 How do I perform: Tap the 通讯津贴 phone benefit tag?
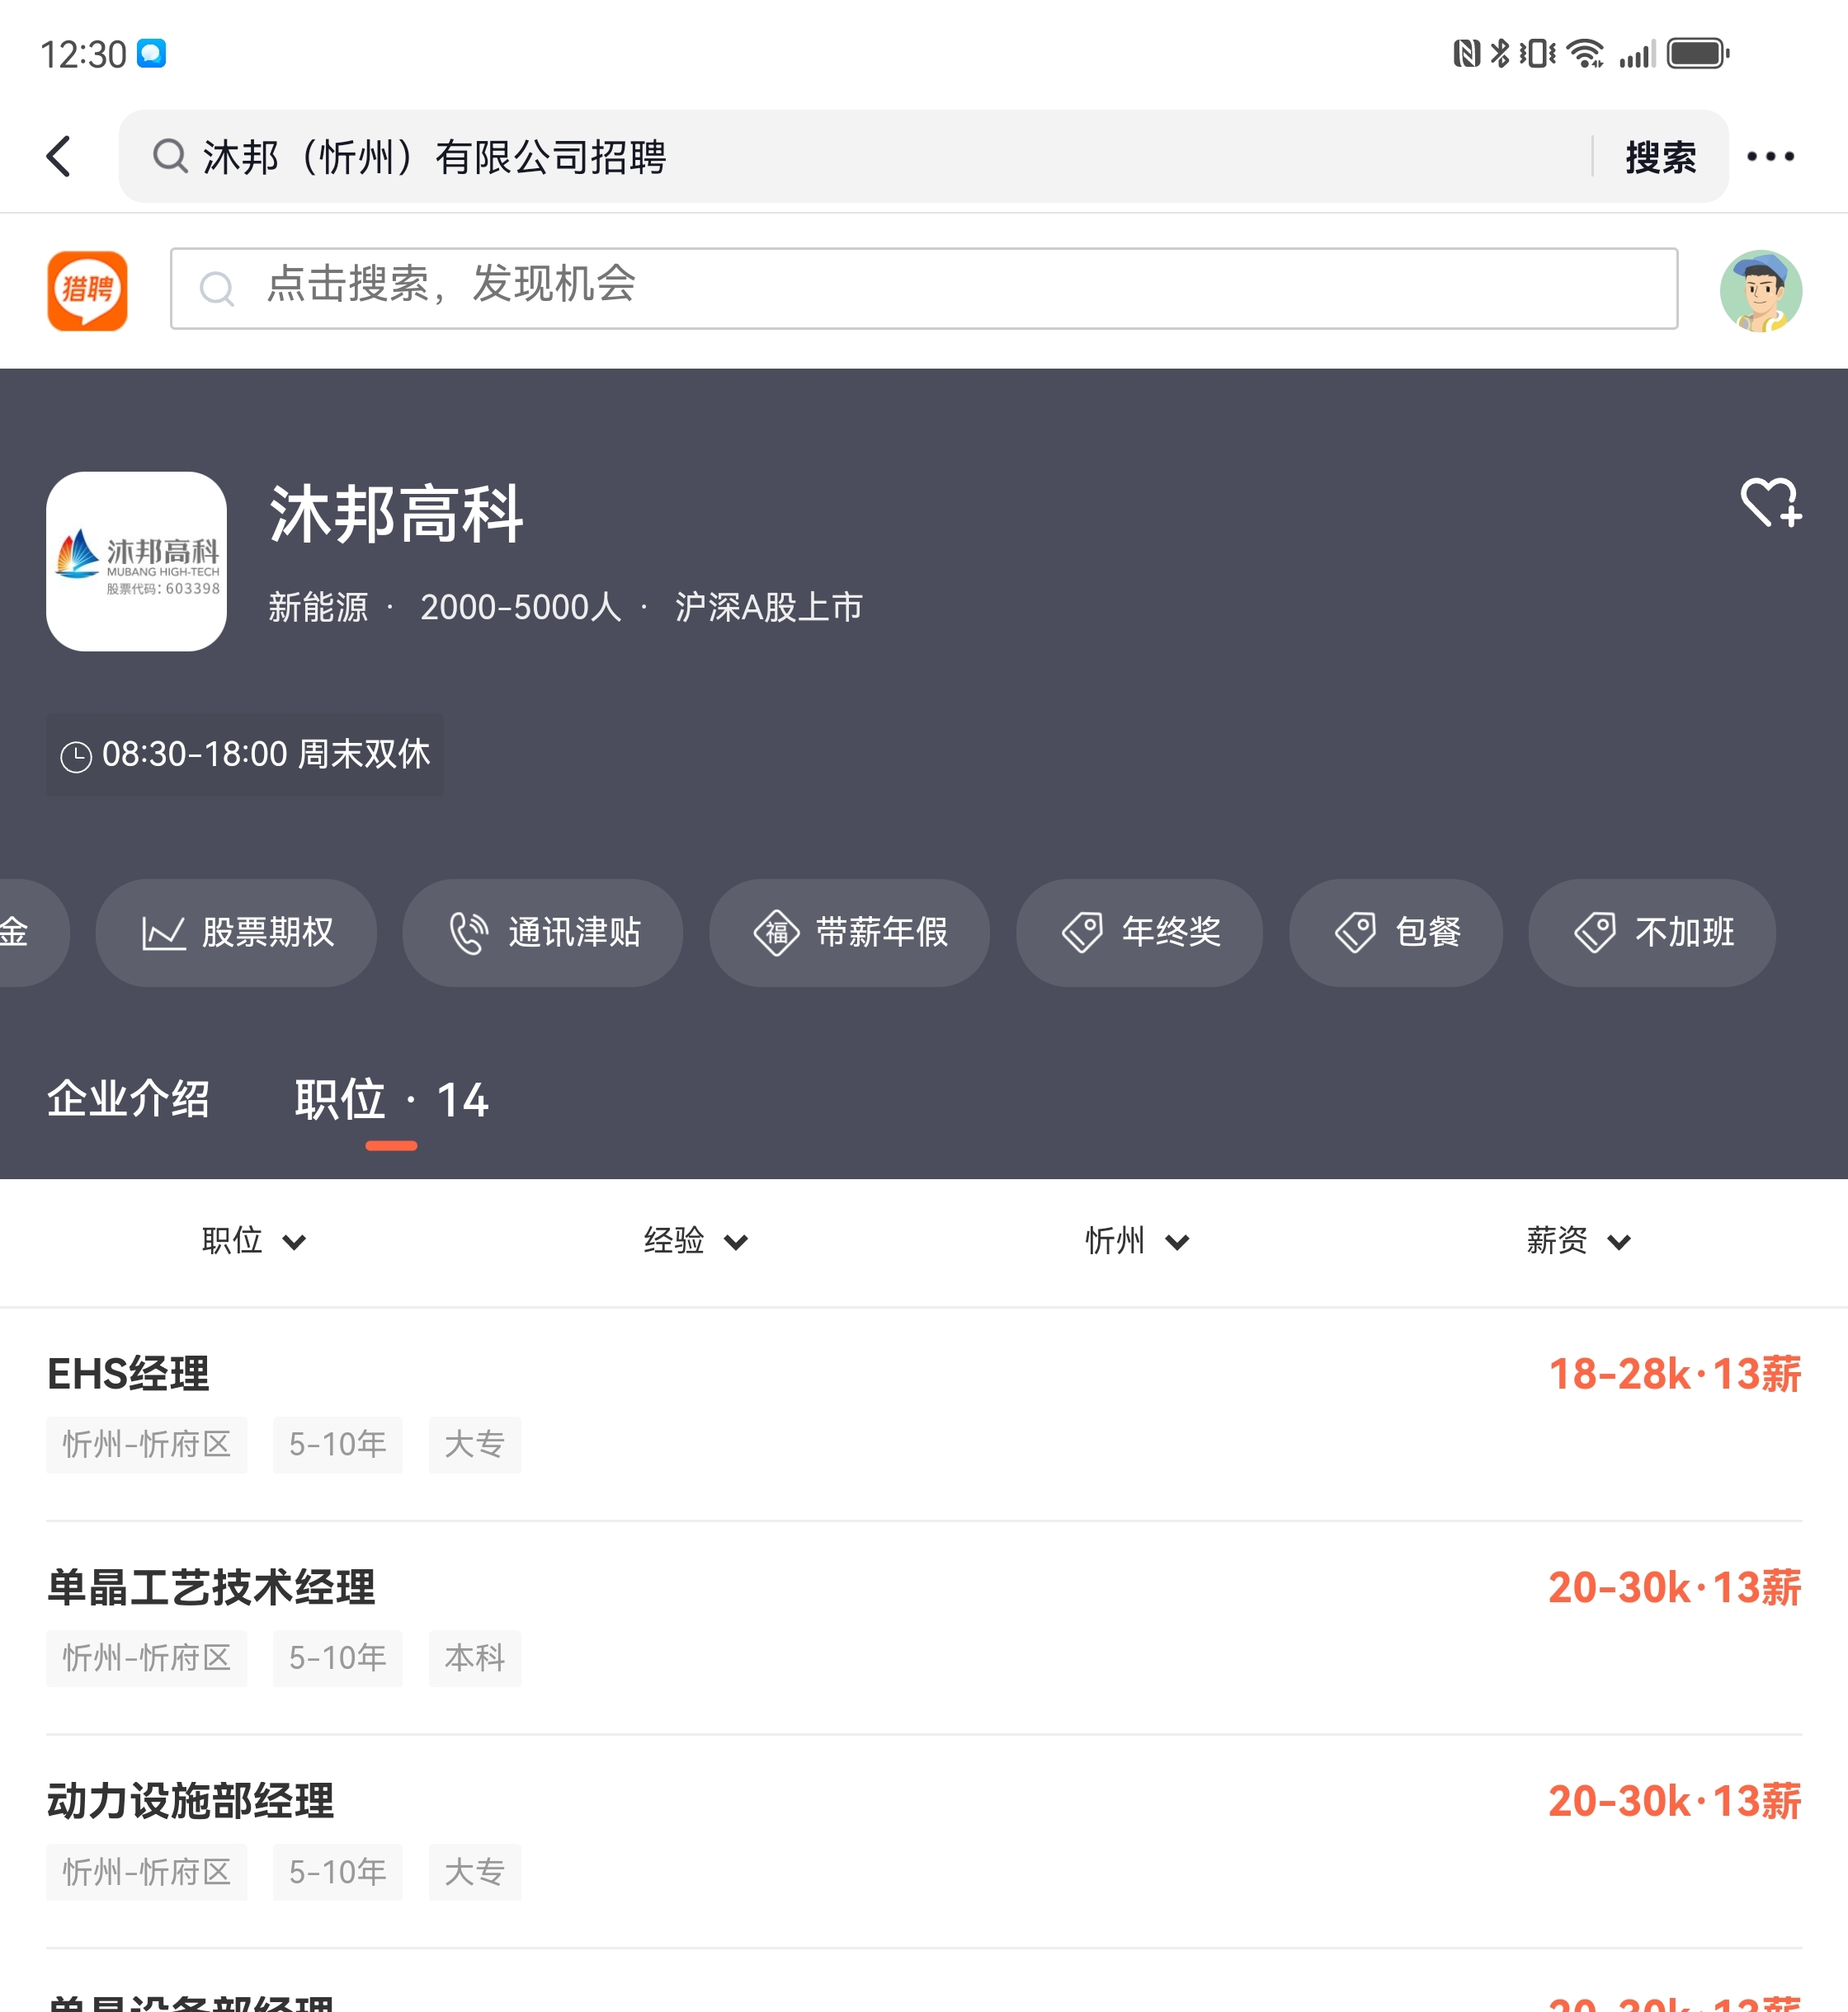[x=543, y=933]
